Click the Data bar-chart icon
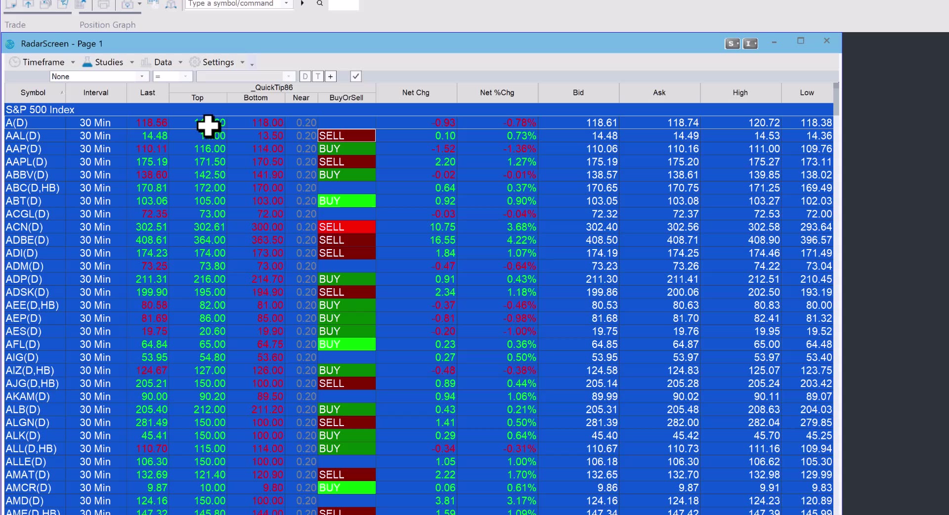 [x=145, y=62]
